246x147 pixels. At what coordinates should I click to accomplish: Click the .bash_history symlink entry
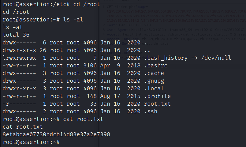pos(166,58)
